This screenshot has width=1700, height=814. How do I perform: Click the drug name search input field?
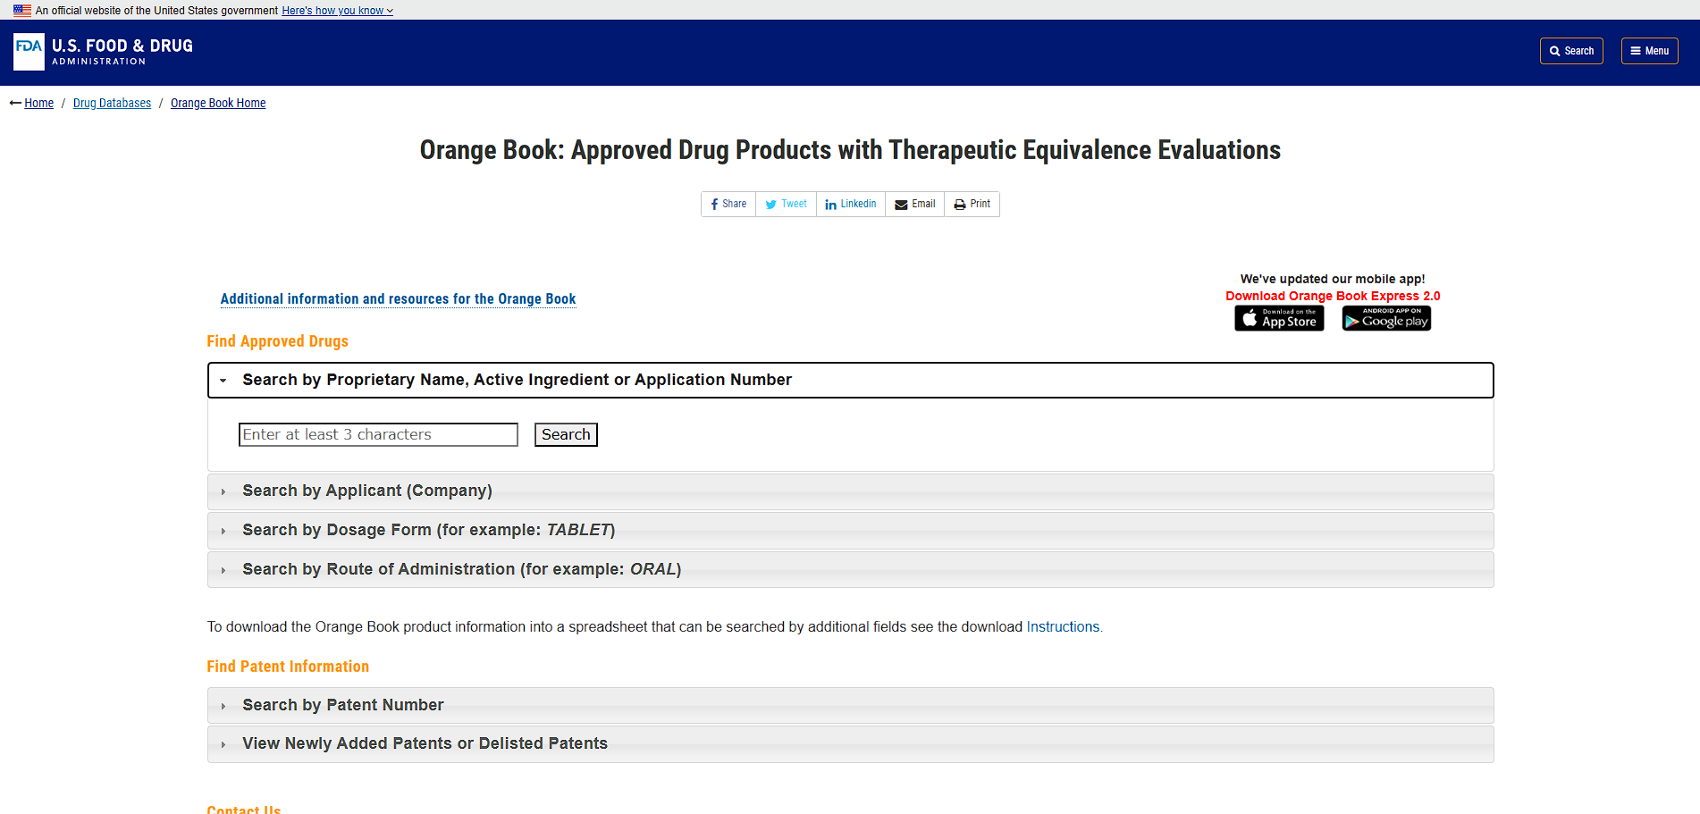(378, 435)
